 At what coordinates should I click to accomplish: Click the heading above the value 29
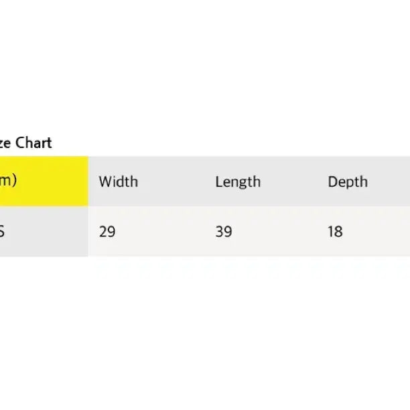tap(118, 182)
